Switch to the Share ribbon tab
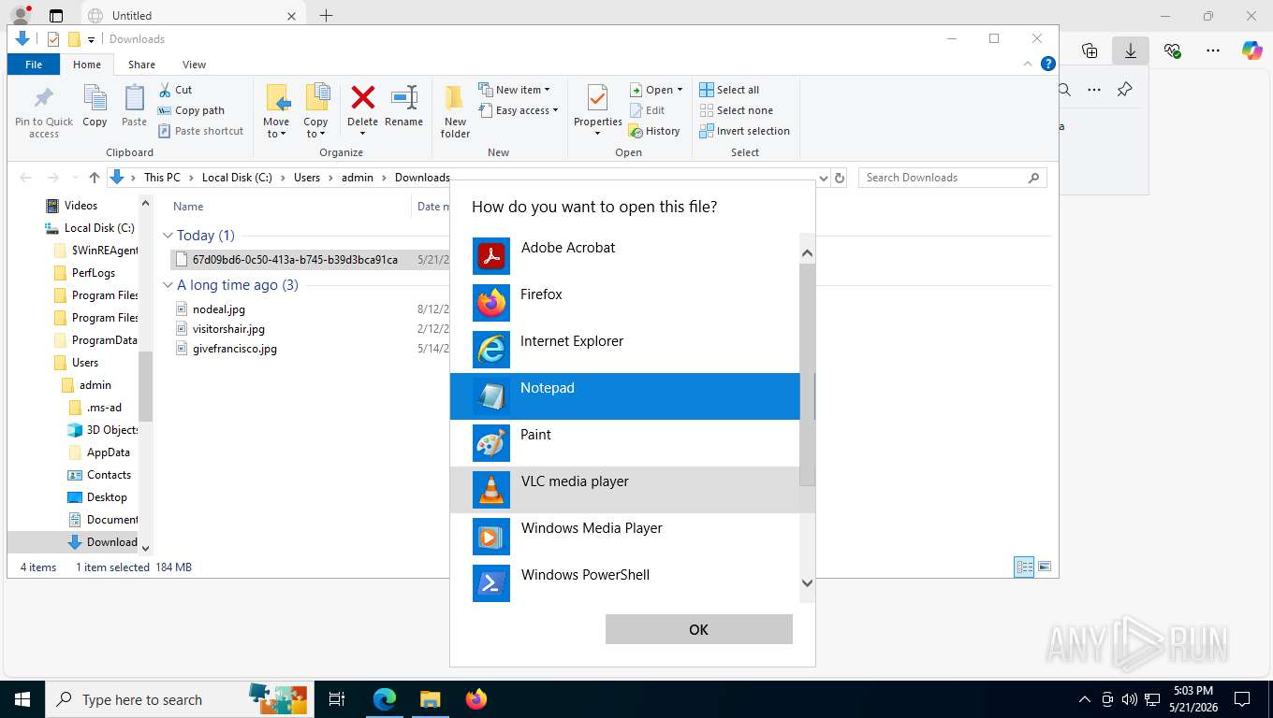 (x=142, y=65)
